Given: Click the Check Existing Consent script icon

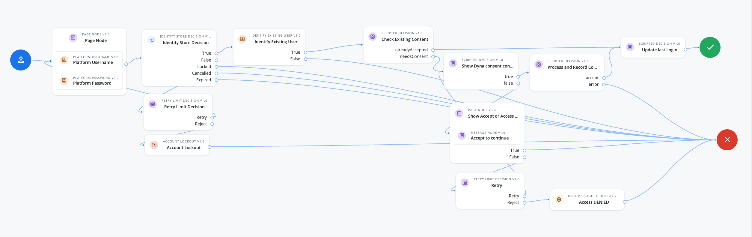Looking at the screenshot, I should pos(373,37).
